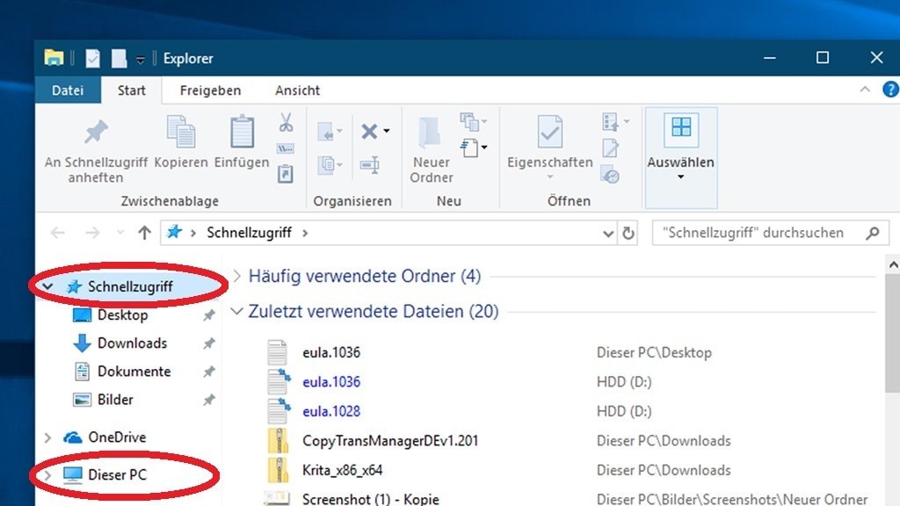Open the Datei menu
The image size is (900, 506).
68,90
